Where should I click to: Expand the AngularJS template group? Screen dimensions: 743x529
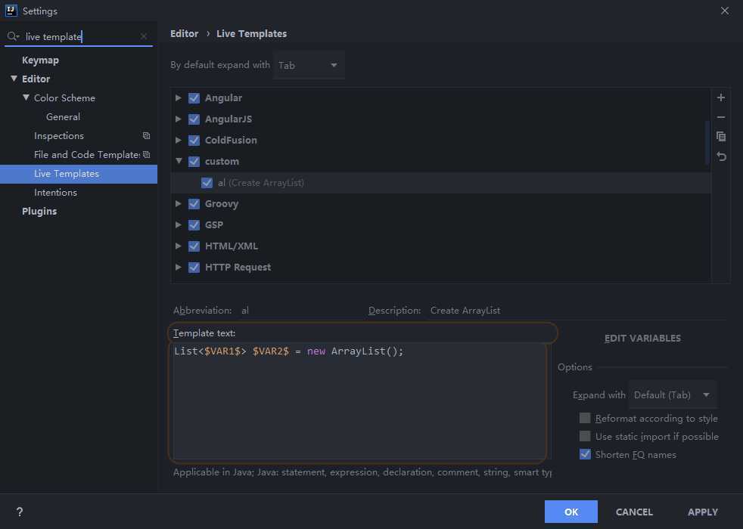pyautogui.click(x=178, y=119)
